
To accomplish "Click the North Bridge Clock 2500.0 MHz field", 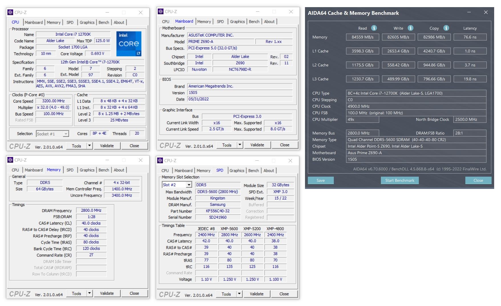I will [470, 119].
